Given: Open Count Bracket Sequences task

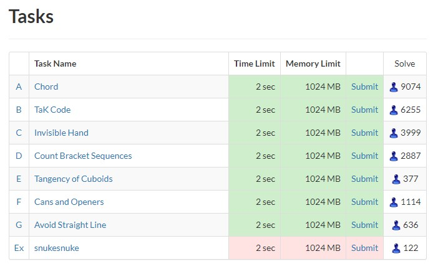Looking at the screenshot, I should coord(83,156).
